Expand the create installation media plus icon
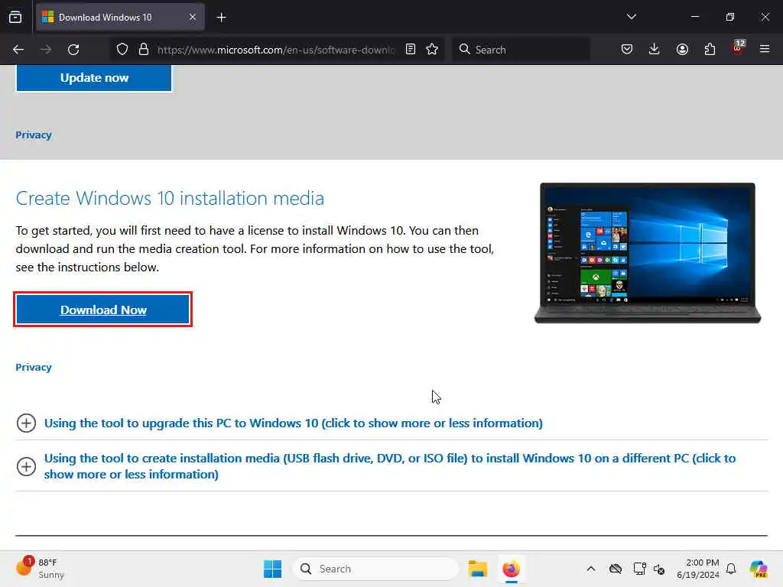The image size is (783, 587). tap(26, 467)
